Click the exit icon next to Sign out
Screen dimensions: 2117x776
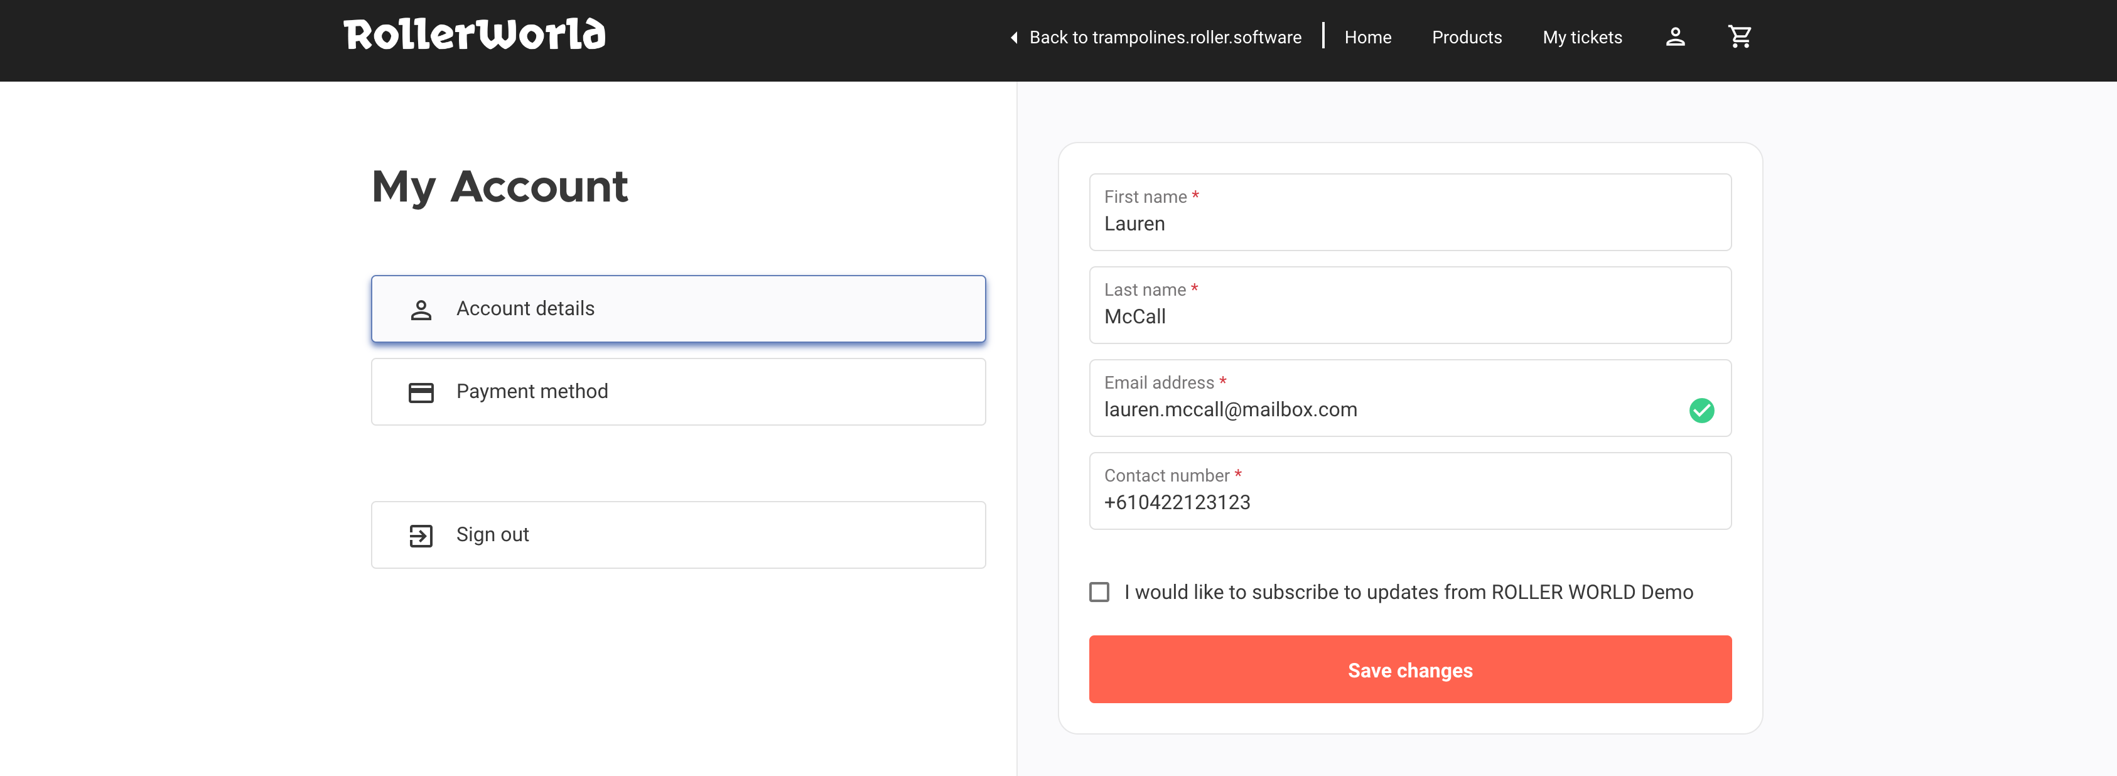(x=422, y=534)
